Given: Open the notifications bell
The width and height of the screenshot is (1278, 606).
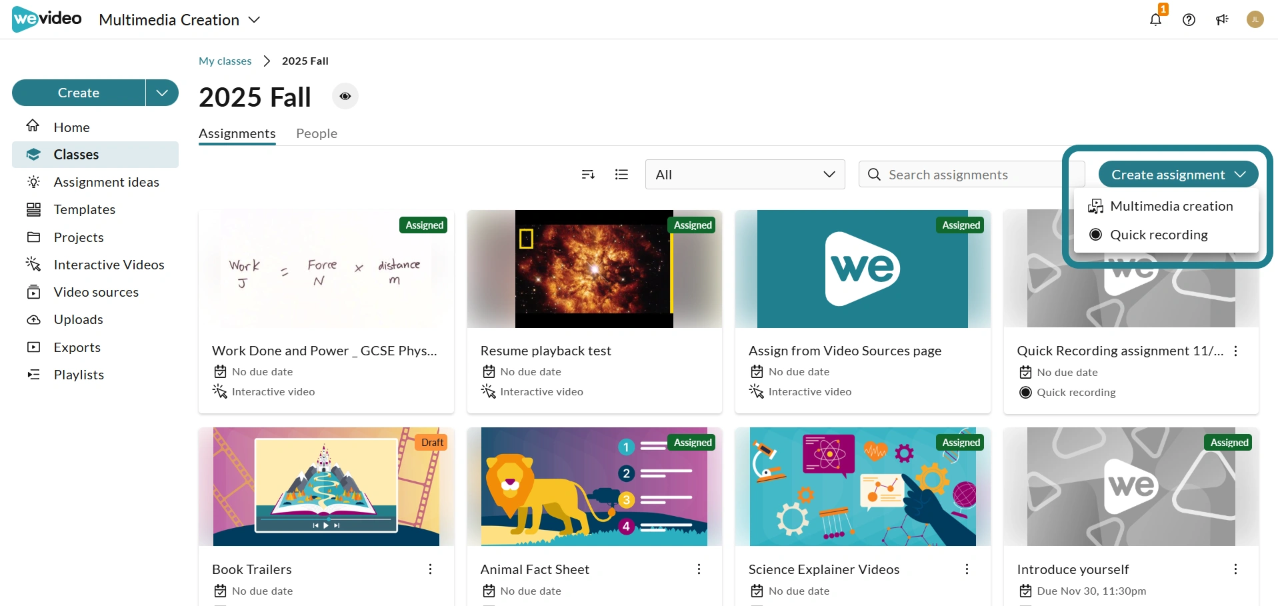Looking at the screenshot, I should (x=1155, y=19).
